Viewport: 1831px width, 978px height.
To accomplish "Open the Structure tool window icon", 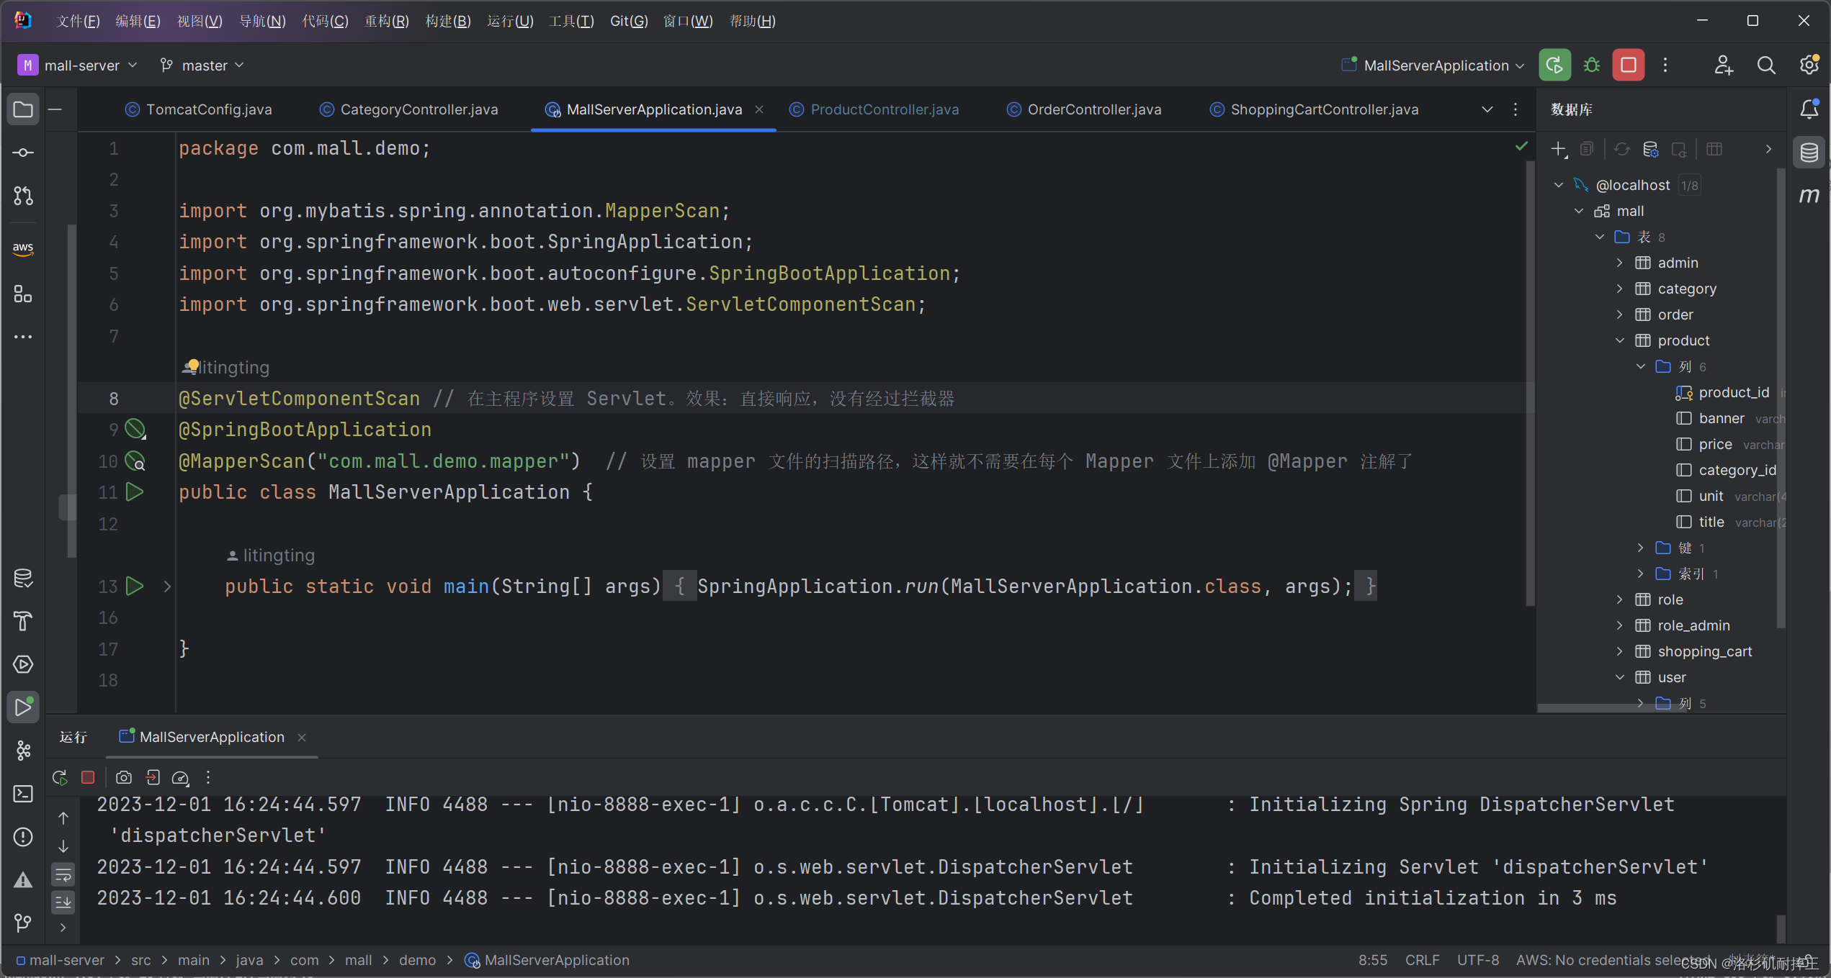I will pos(23,294).
